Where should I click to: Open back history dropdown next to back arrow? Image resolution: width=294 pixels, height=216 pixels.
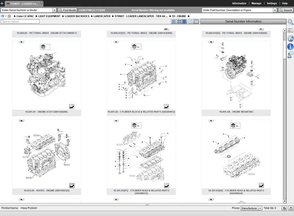pos(6,16)
